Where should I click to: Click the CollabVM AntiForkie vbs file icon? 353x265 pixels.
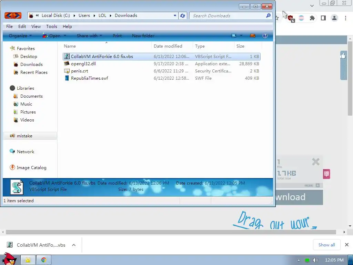coord(67,56)
